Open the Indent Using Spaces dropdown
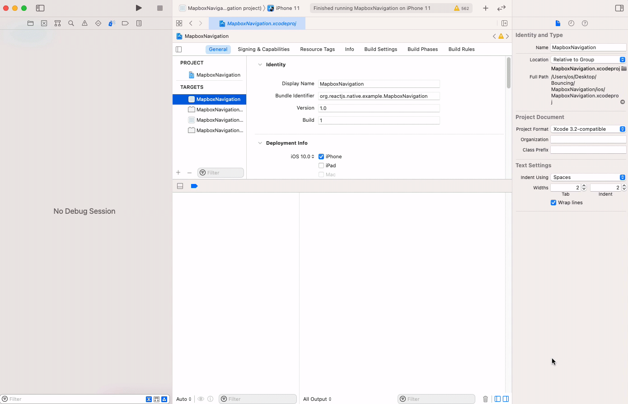This screenshot has width=628, height=404. tap(588, 177)
